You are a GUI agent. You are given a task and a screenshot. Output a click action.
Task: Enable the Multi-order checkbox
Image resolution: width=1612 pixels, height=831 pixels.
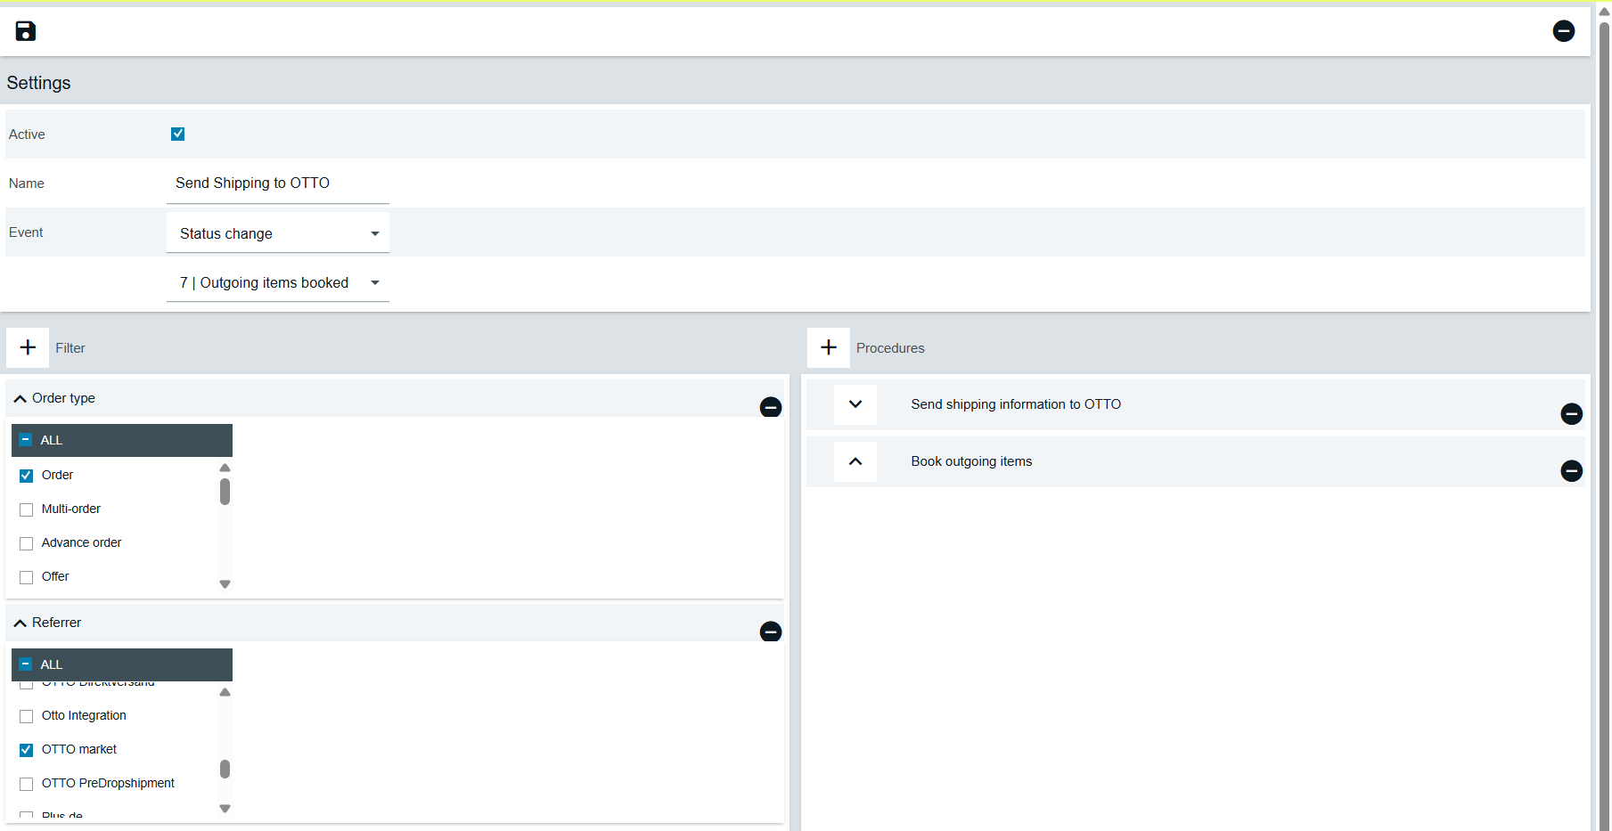pyautogui.click(x=27, y=509)
